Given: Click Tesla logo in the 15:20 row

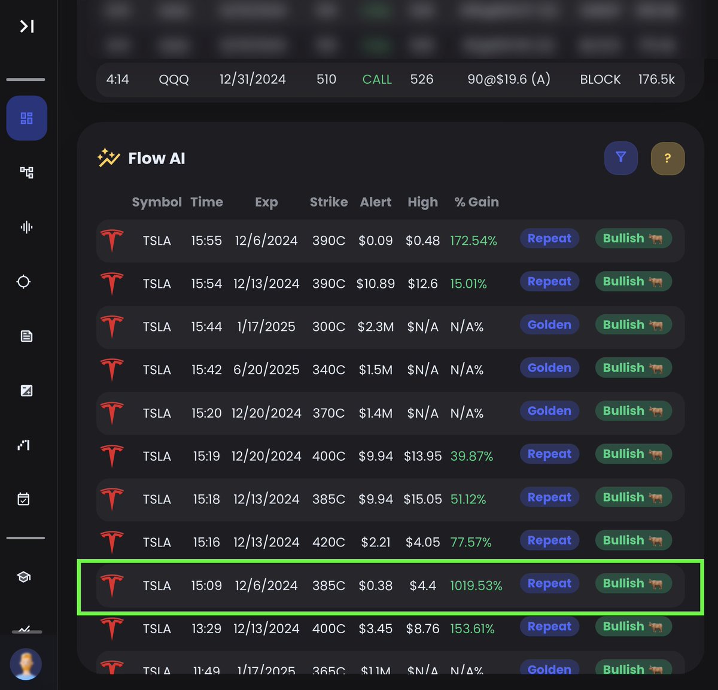Looking at the screenshot, I should [112, 413].
